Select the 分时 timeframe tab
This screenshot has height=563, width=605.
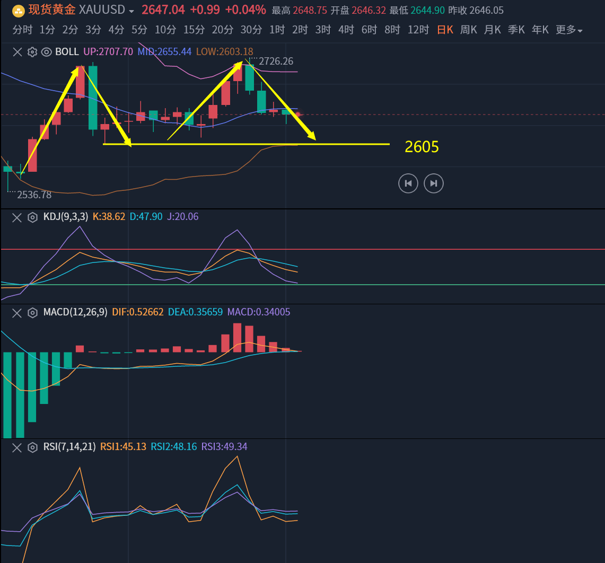pyautogui.click(x=22, y=30)
